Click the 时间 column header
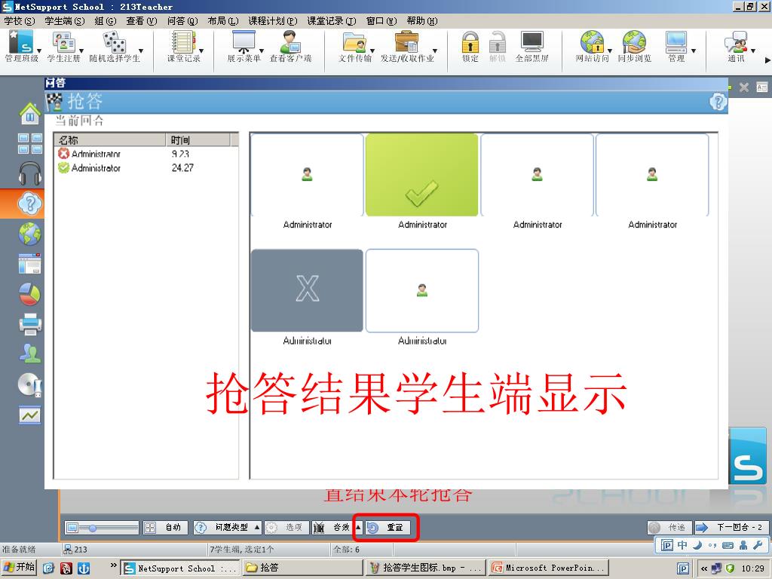This screenshot has width=772, height=579. 198,139
